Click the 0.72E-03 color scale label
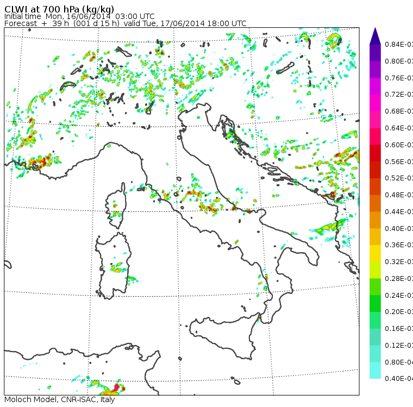Screen dimensions: 413x407 399,95
